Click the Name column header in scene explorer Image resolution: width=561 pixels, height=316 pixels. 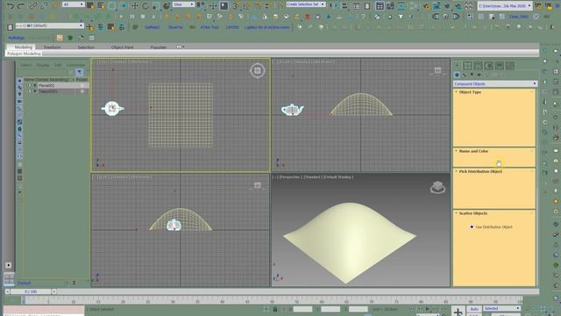click(x=48, y=80)
